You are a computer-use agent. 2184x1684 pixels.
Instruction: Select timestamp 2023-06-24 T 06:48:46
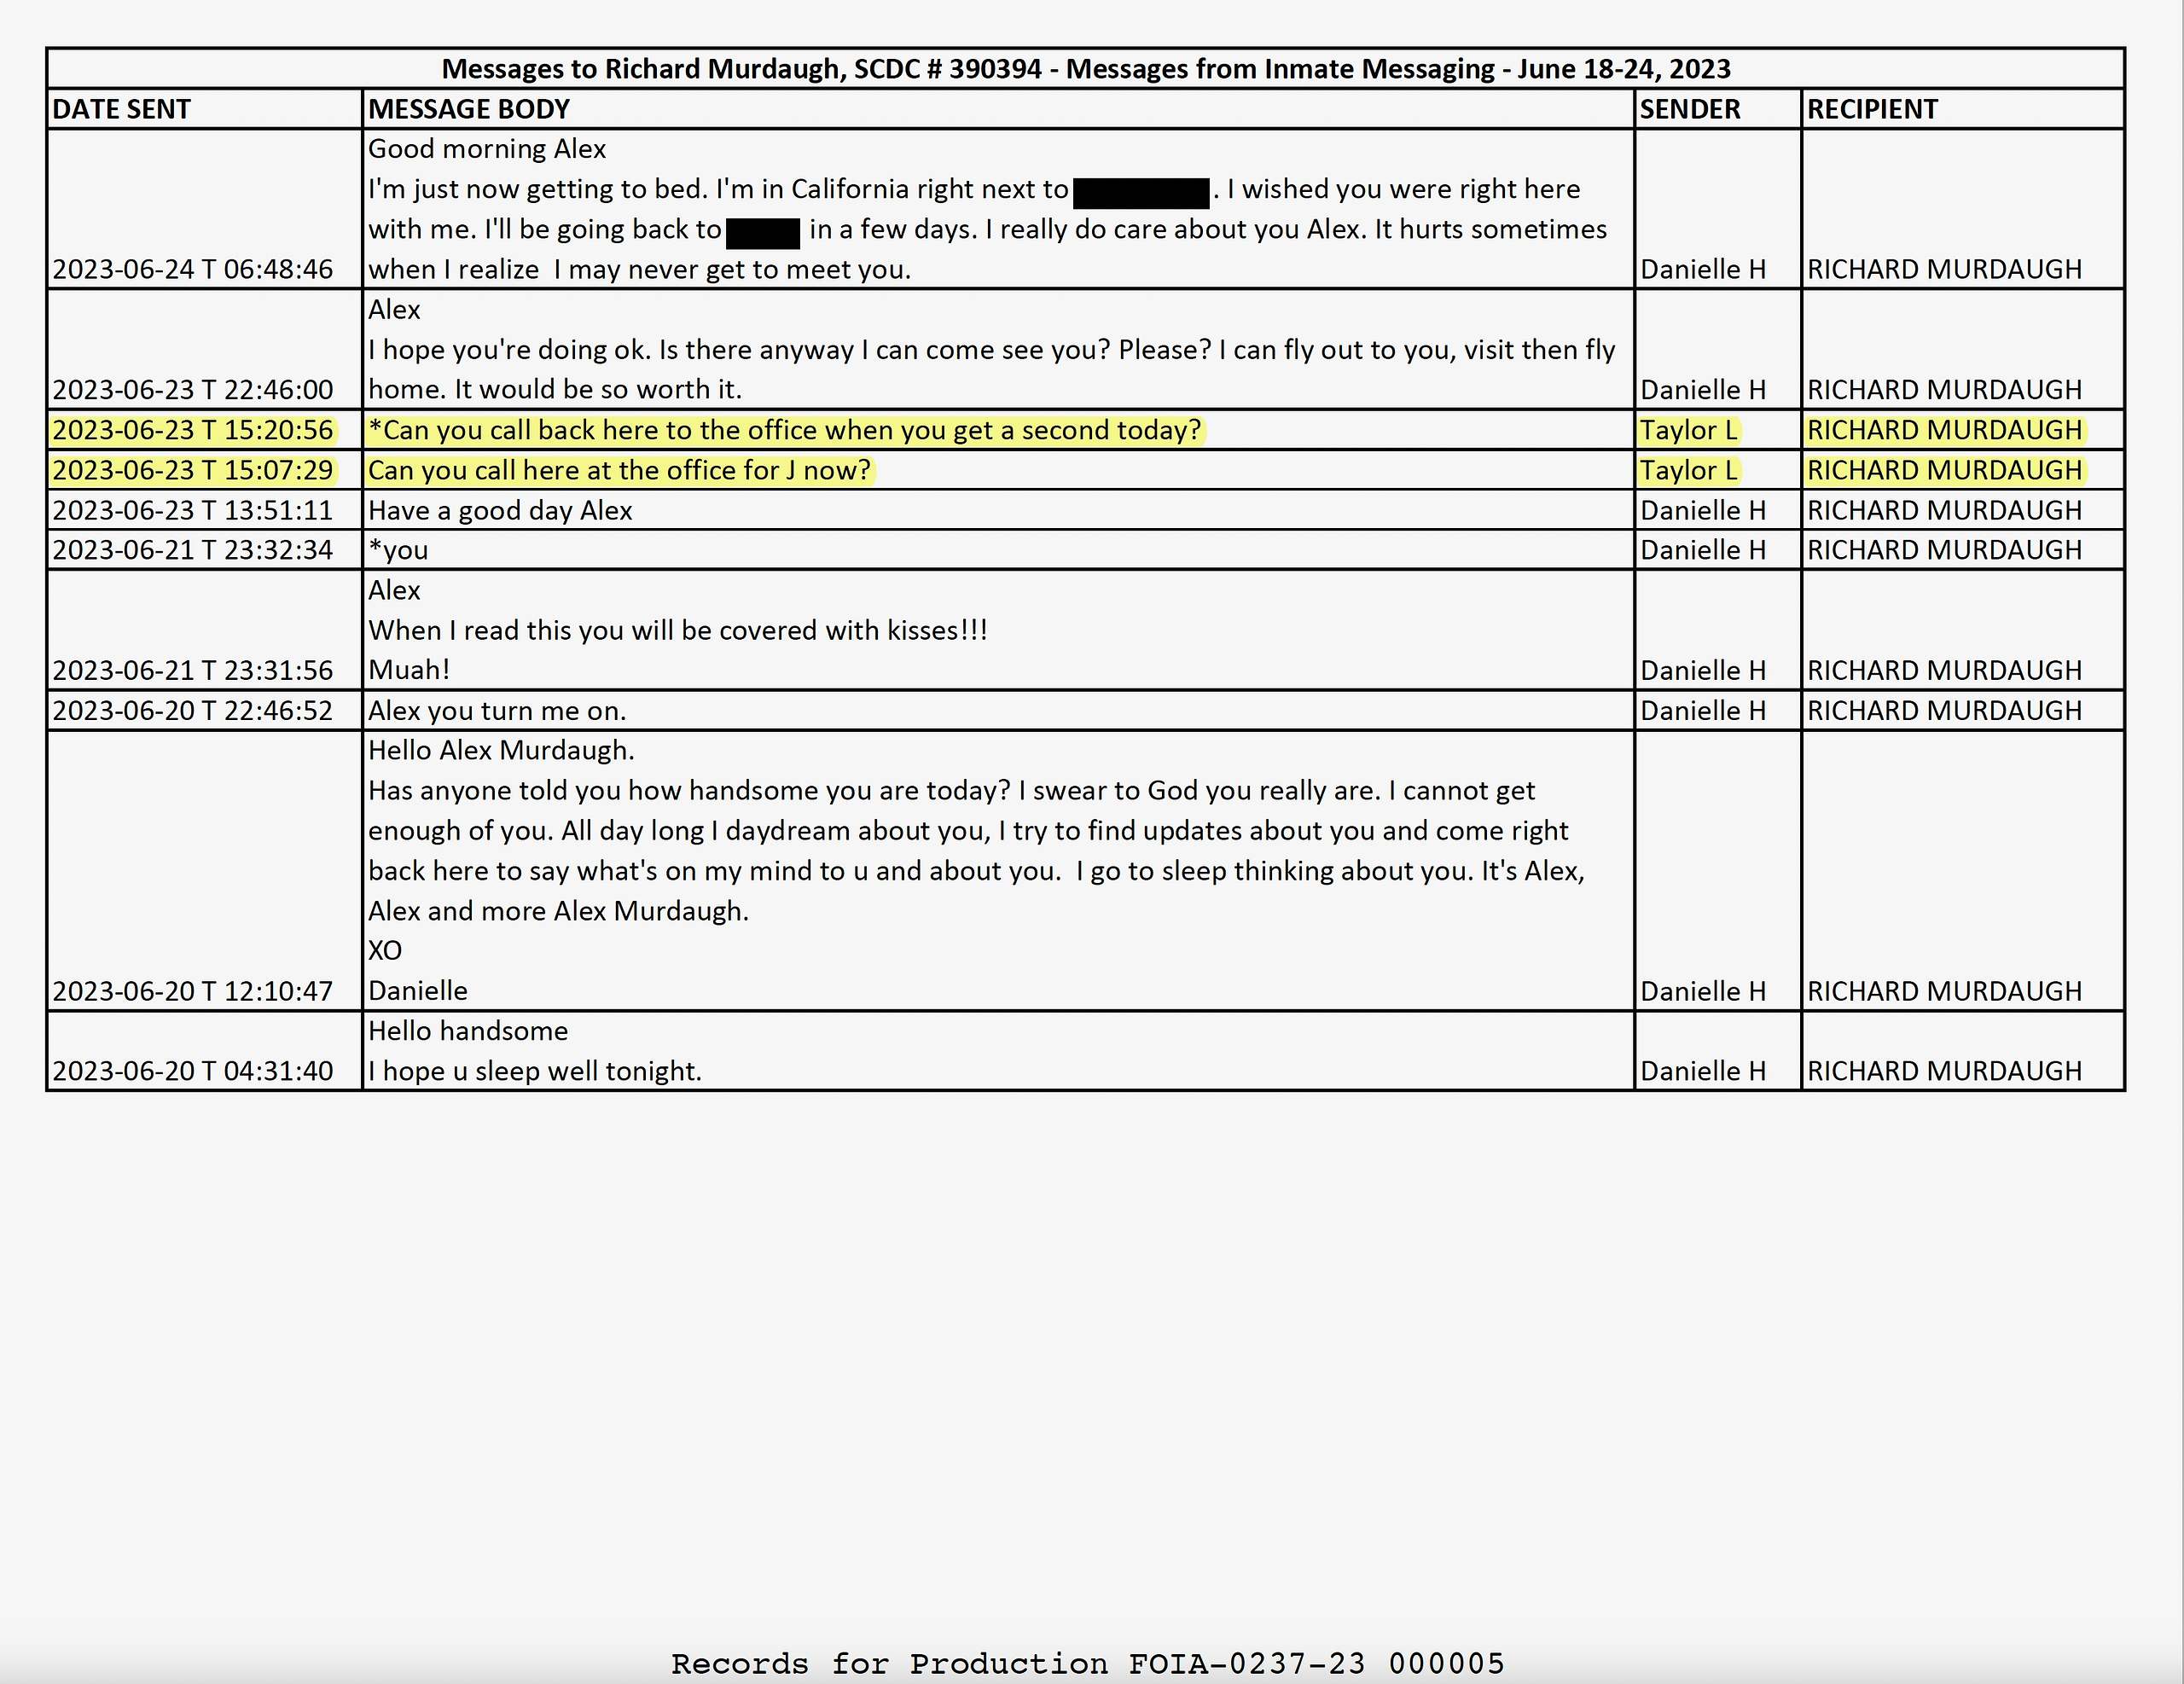pyautogui.click(x=192, y=269)
